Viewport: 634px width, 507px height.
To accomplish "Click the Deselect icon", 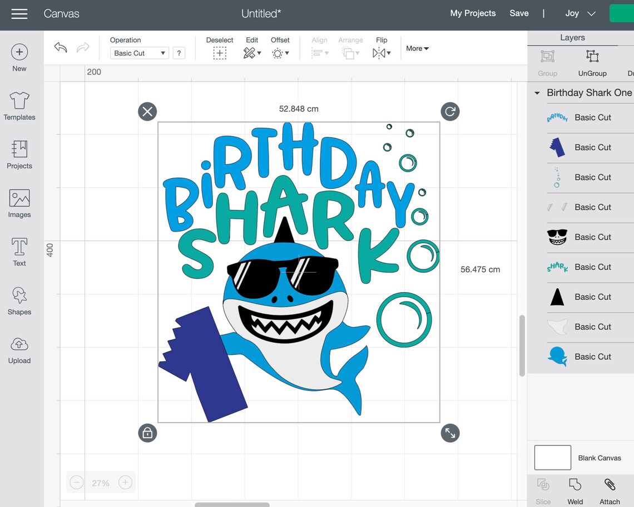I will pos(220,53).
